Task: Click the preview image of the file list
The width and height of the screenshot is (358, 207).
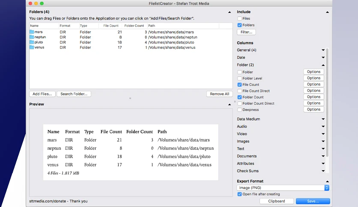Action: [131, 152]
